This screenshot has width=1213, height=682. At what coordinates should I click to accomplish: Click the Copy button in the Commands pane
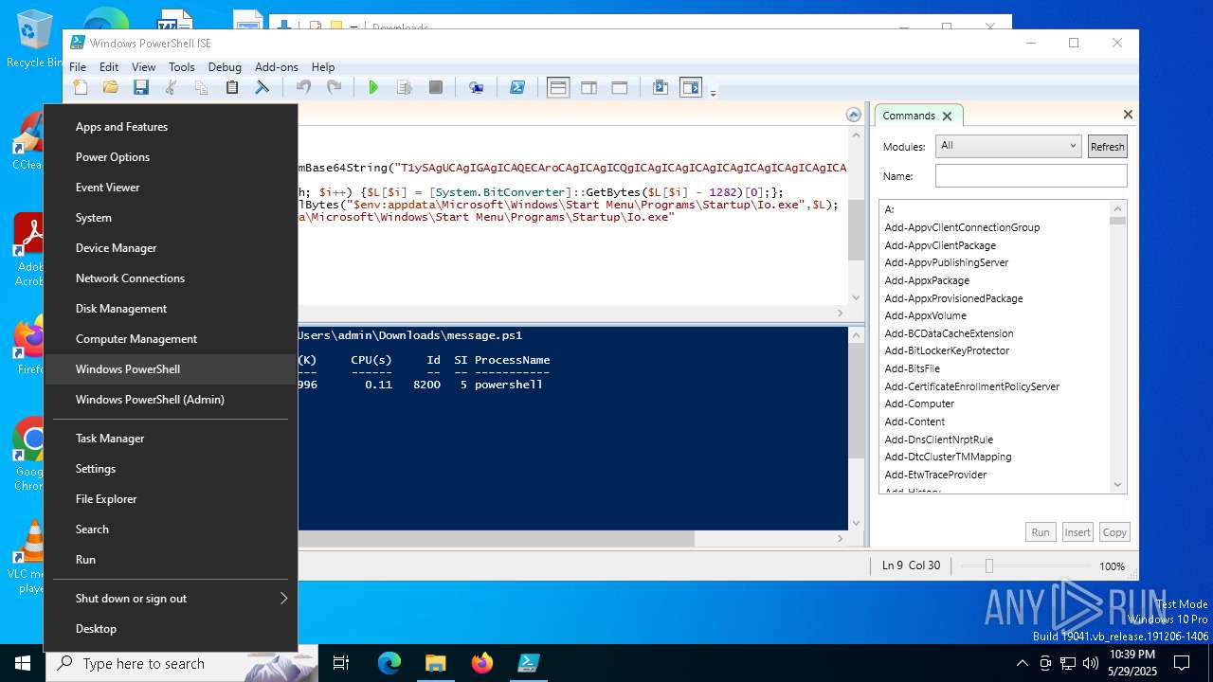1114,532
